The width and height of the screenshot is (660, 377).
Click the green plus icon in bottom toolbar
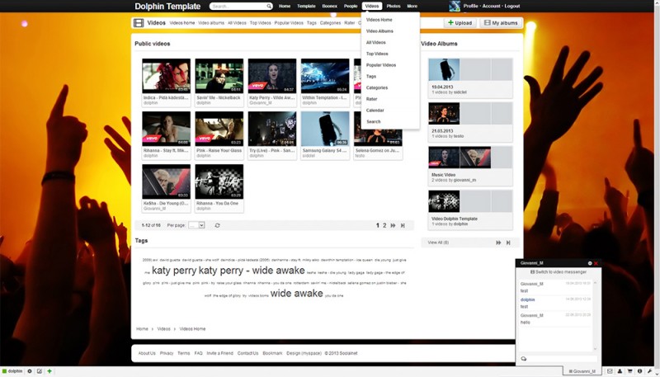click(49, 371)
